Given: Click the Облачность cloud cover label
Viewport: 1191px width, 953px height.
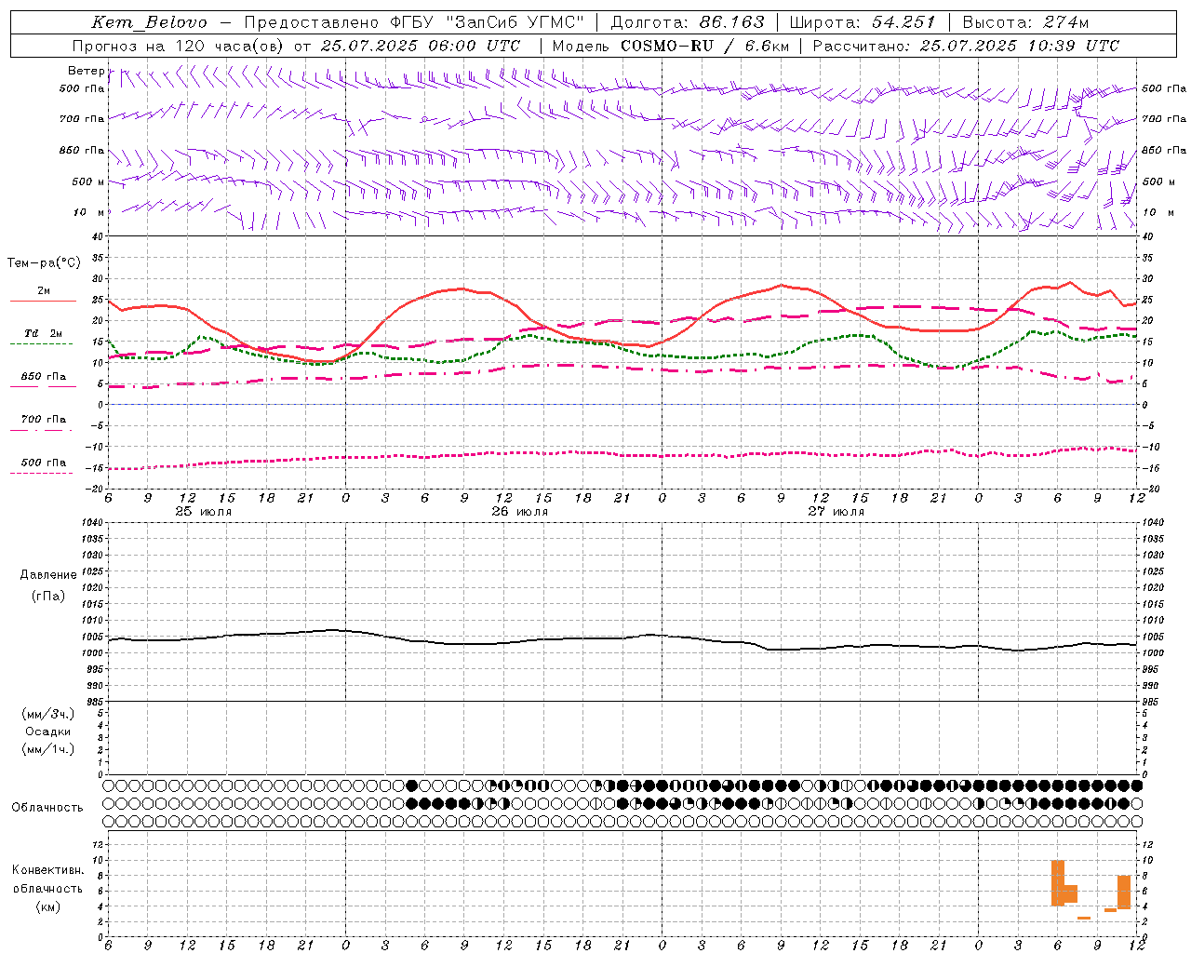Looking at the screenshot, I should point(47,807).
